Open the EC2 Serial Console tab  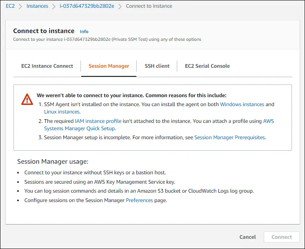pos(207,66)
